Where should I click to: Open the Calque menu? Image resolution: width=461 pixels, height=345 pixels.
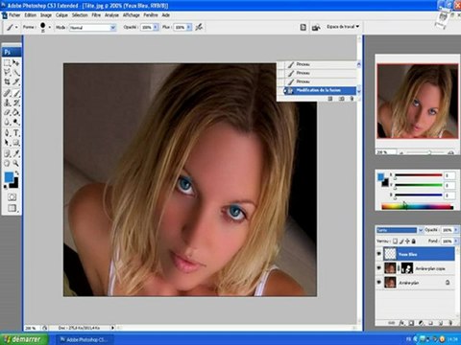[61, 15]
